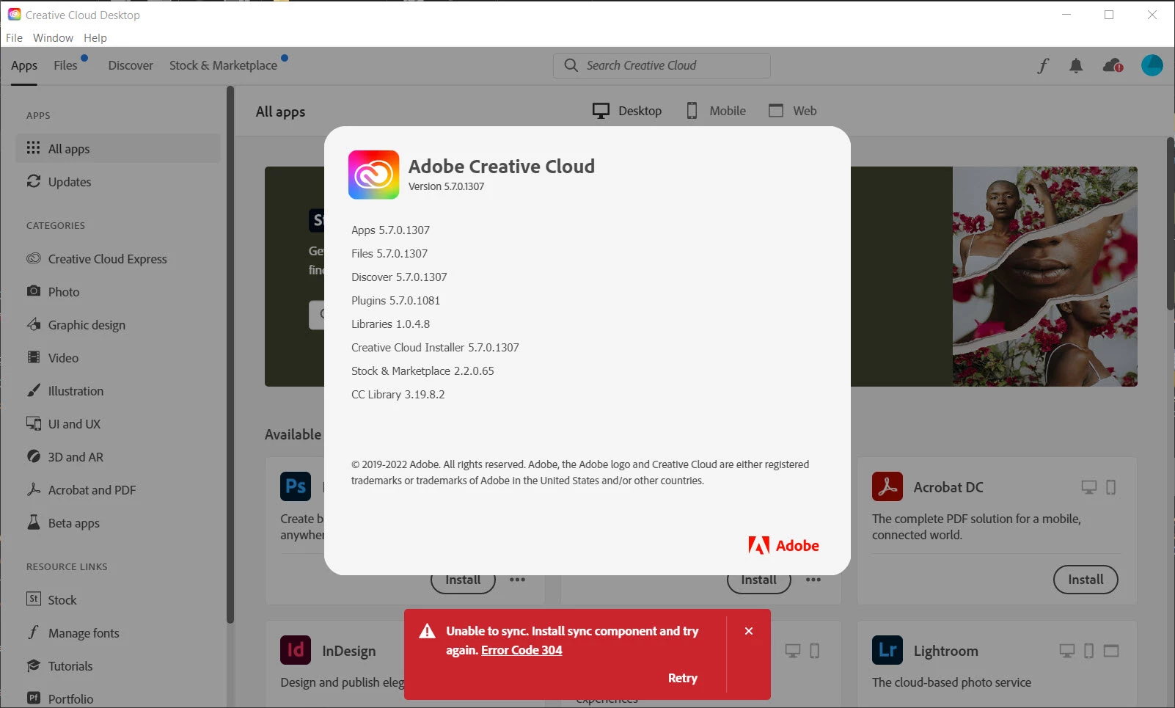This screenshot has width=1175, height=708.
Task: Open more options for the Photoshop card
Action: point(518,580)
